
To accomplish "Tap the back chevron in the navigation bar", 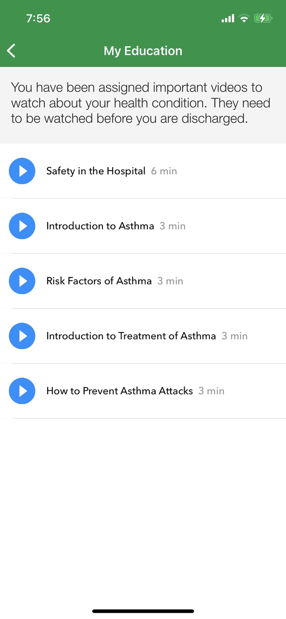I will tap(11, 50).
